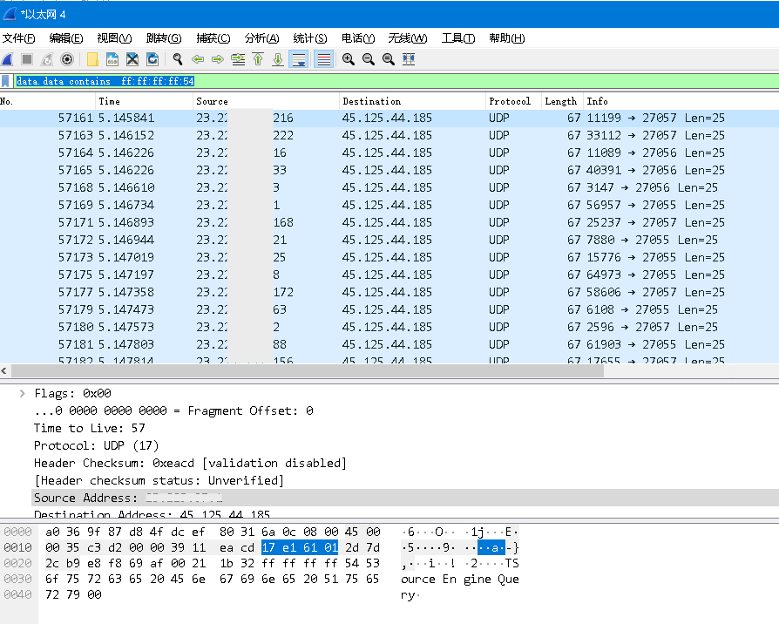Viewport: 779px width, 624px height.
Task: Jump to the first packet icon
Action: [258, 59]
